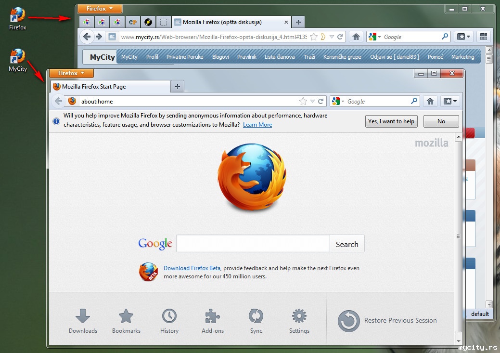The width and height of the screenshot is (500, 353).
Task: Click the start page vertical scrollbar
Action: point(458,236)
